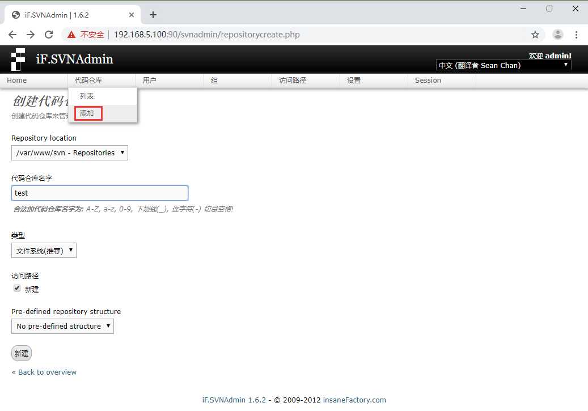Click the iF.SVNAdmin 1.6.2 footer link
The height and width of the screenshot is (411, 588).
(234, 400)
